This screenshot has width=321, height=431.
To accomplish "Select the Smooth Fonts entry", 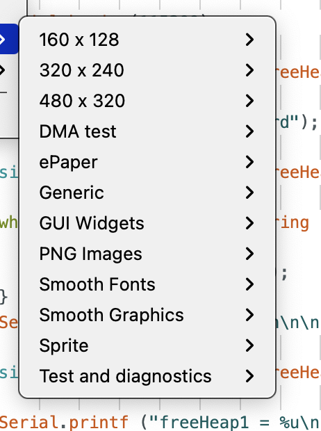I will point(147,284).
